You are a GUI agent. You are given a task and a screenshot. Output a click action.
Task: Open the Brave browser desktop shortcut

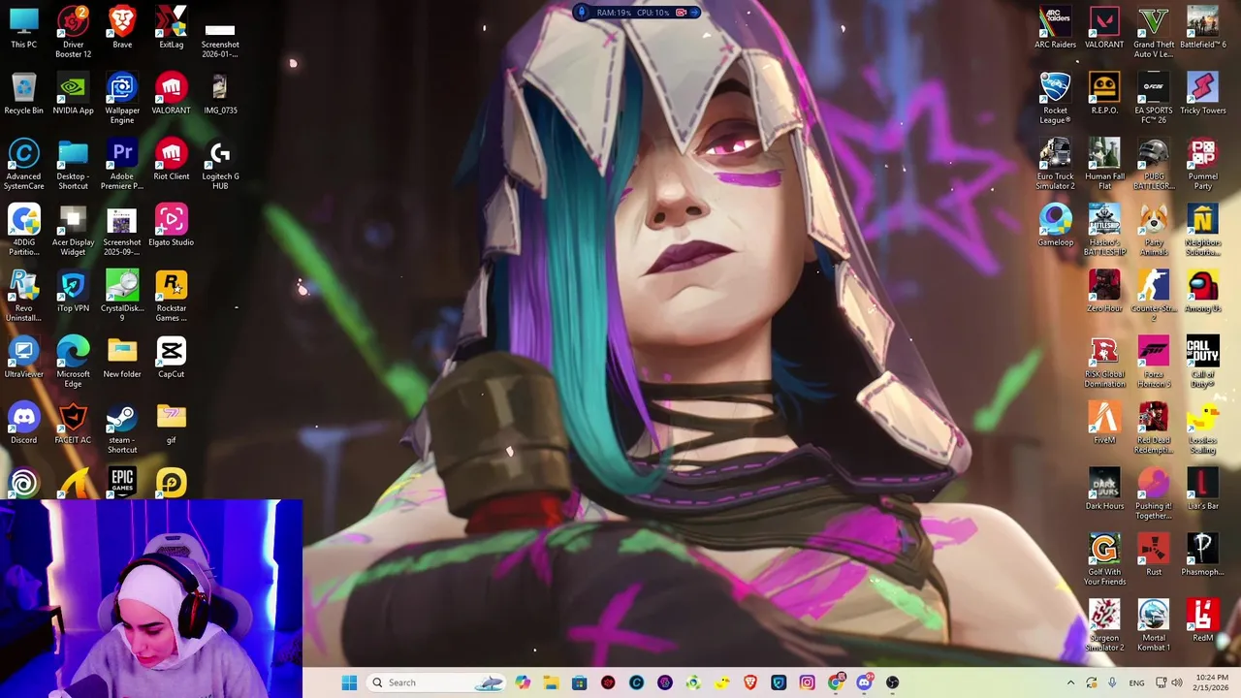(122, 27)
